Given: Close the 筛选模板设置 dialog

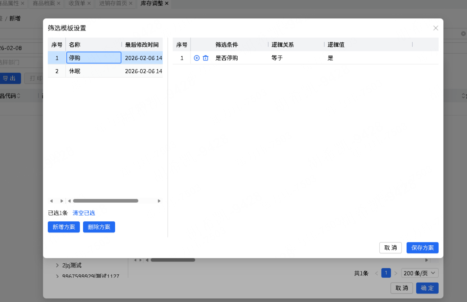Looking at the screenshot, I should pos(436,28).
